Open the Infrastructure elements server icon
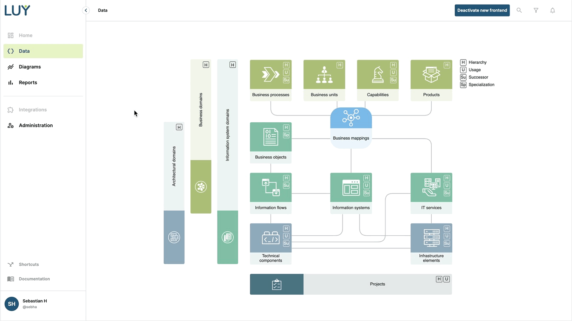 [431, 238]
